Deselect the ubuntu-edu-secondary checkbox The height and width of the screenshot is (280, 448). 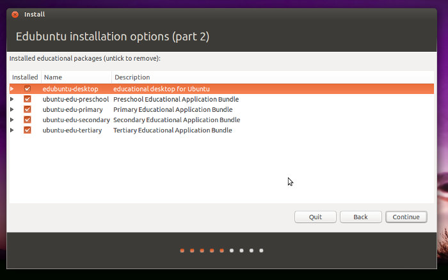coord(27,120)
